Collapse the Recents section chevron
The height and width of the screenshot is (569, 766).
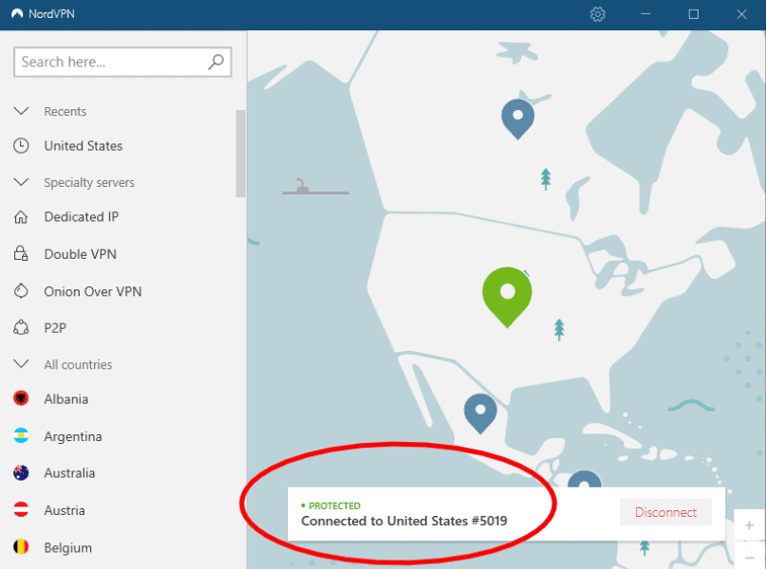click(x=21, y=111)
